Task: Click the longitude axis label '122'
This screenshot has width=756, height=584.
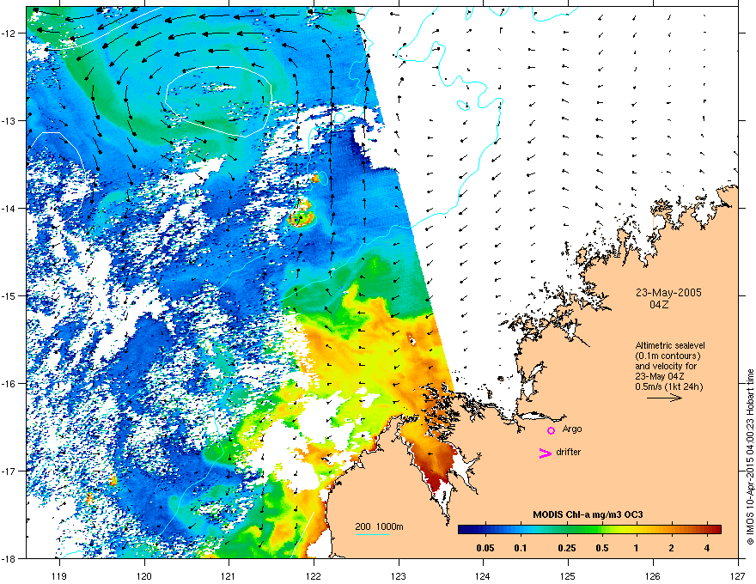Action: [x=314, y=575]
